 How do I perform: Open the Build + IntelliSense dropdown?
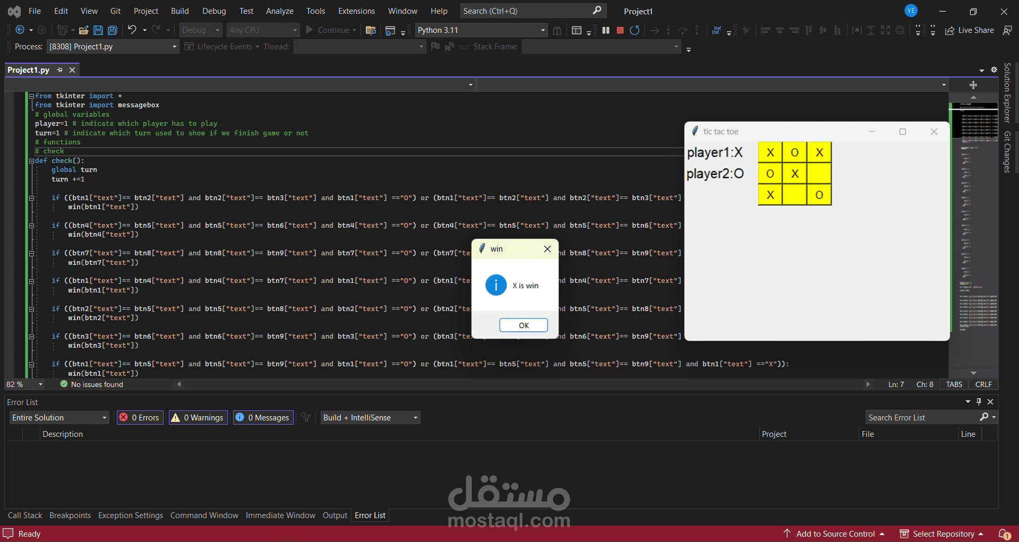[415, 418]
